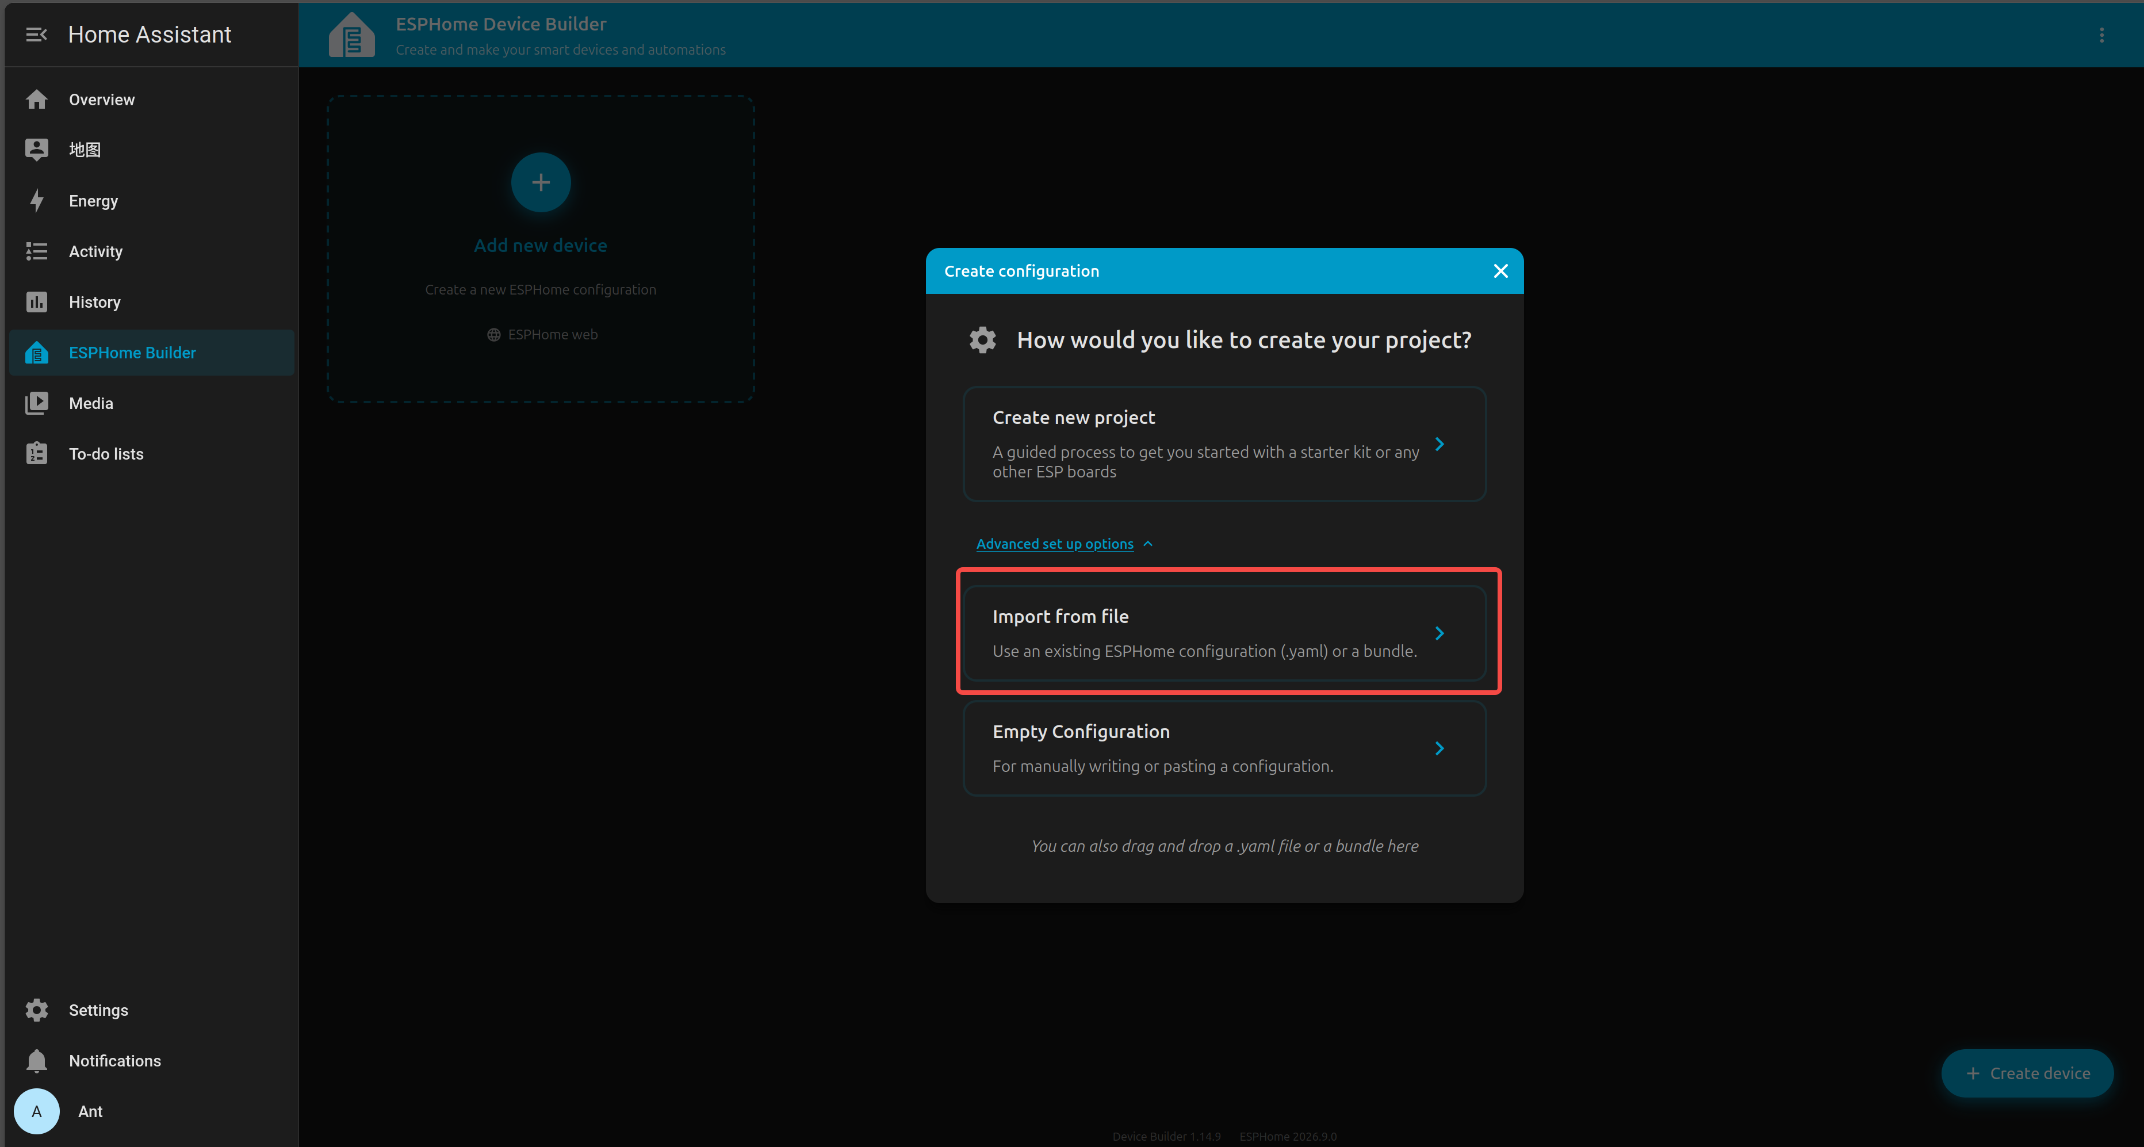Open the Overview home icon

coord(37,100)
